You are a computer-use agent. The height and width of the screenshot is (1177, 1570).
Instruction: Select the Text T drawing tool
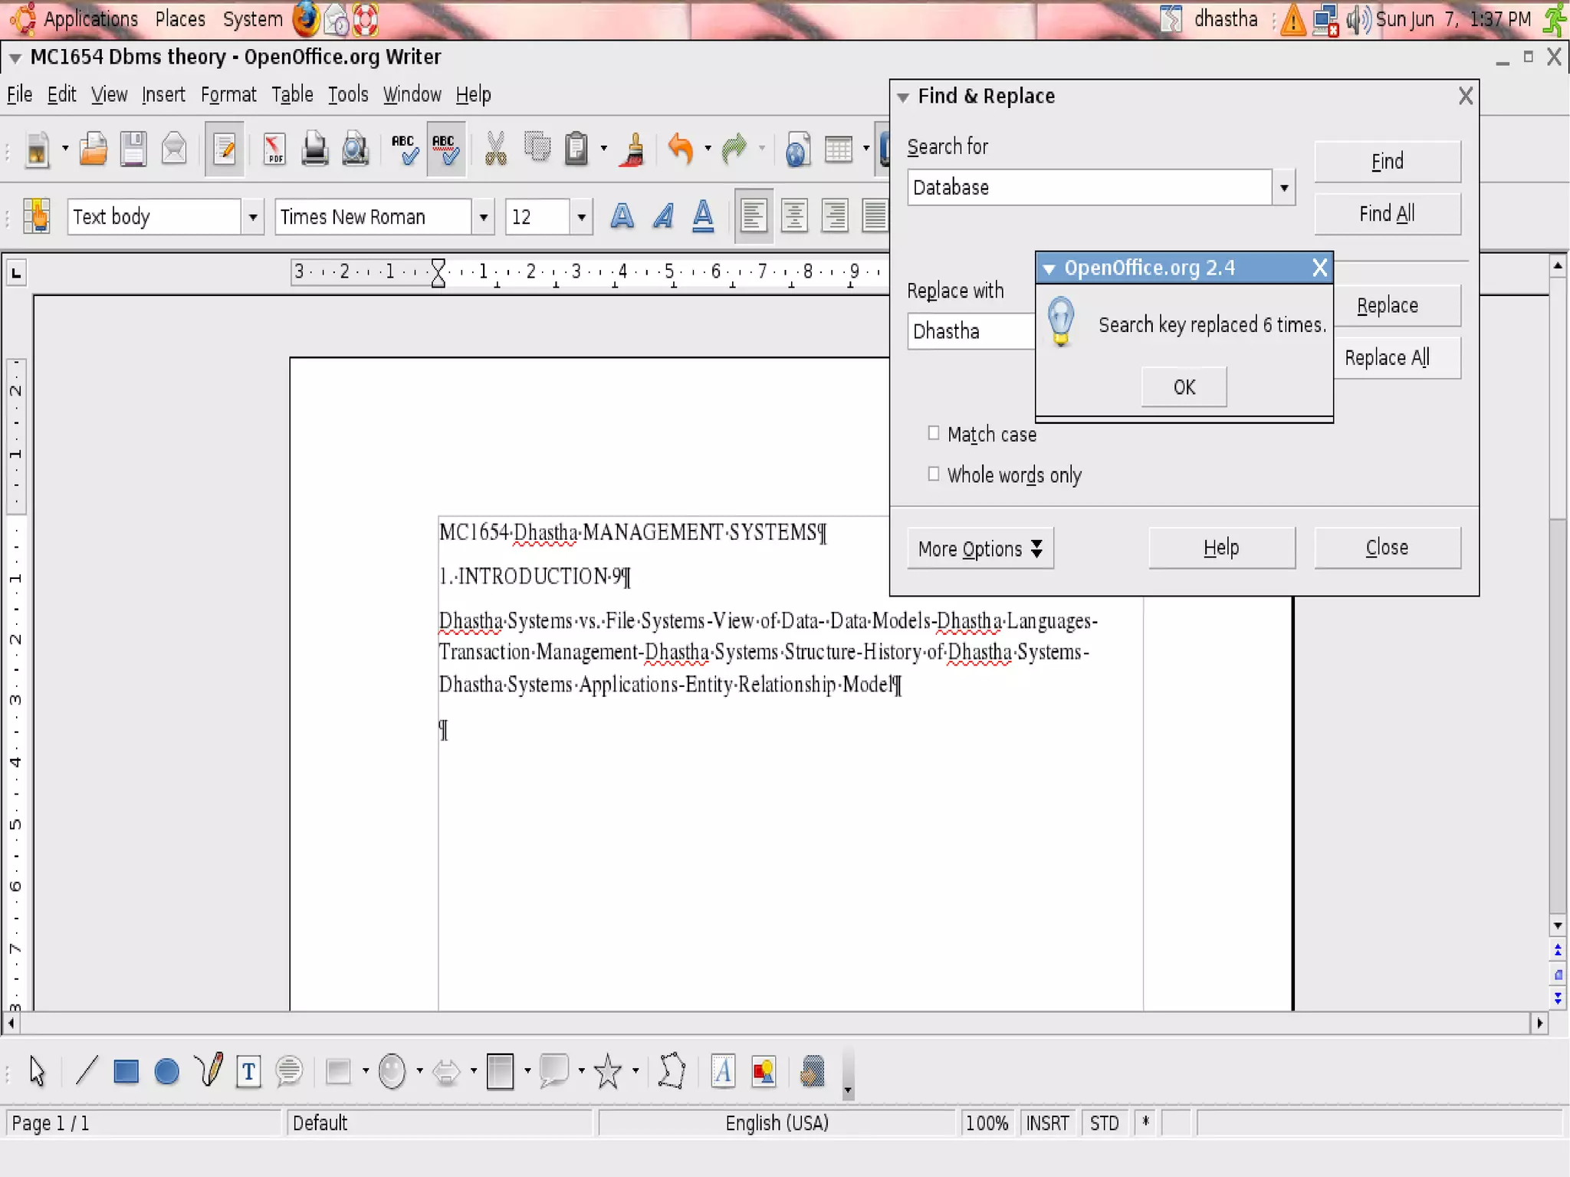248,1071
